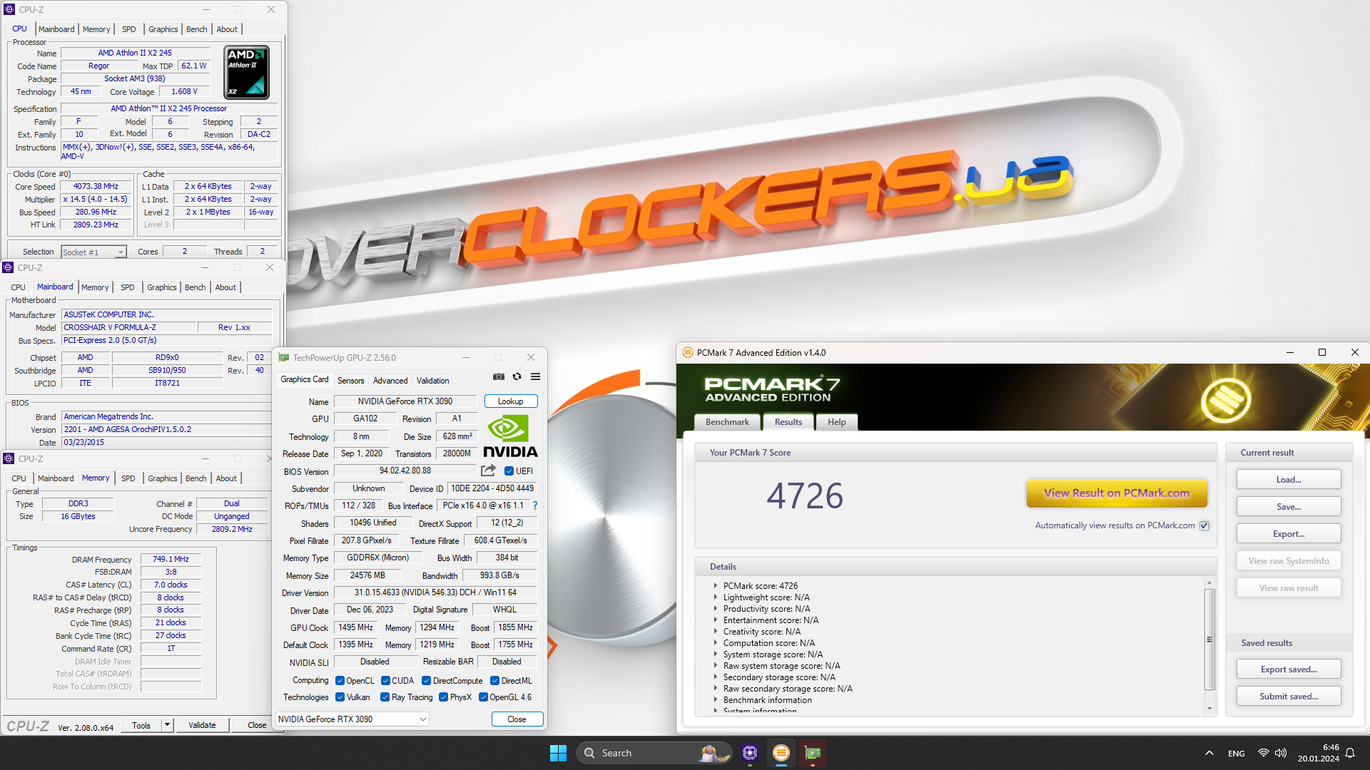
Task: Expand the Productivity score detail row
Action: (716, 608)
